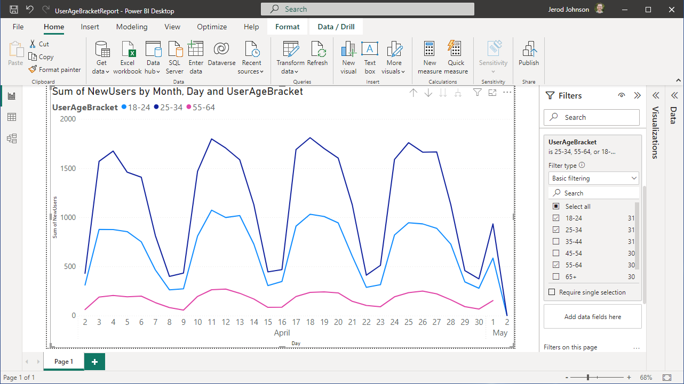Screen dimensions: 684x384
Task: Enable Require single selection
Action: 552,292
